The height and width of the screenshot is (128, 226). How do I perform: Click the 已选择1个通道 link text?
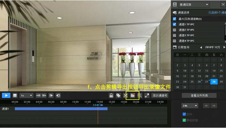[x=217, y=13]
